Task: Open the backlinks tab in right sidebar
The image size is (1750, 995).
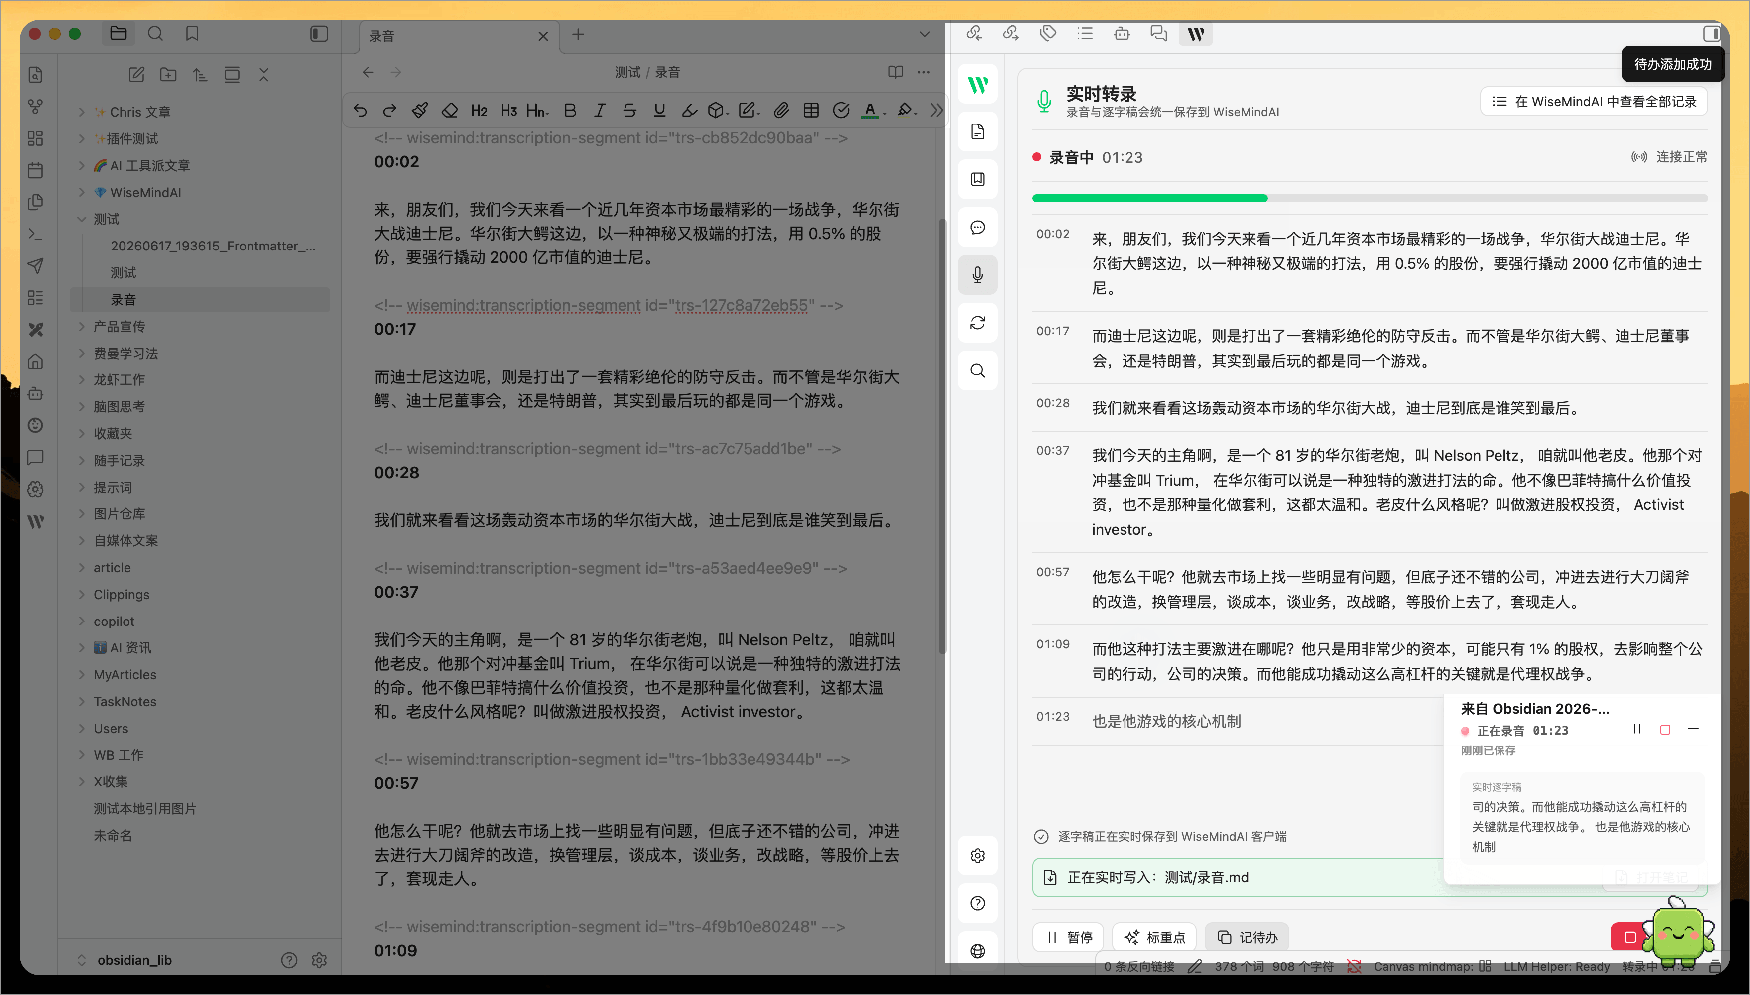Action: pyautogui.click(x=974, y=33)
